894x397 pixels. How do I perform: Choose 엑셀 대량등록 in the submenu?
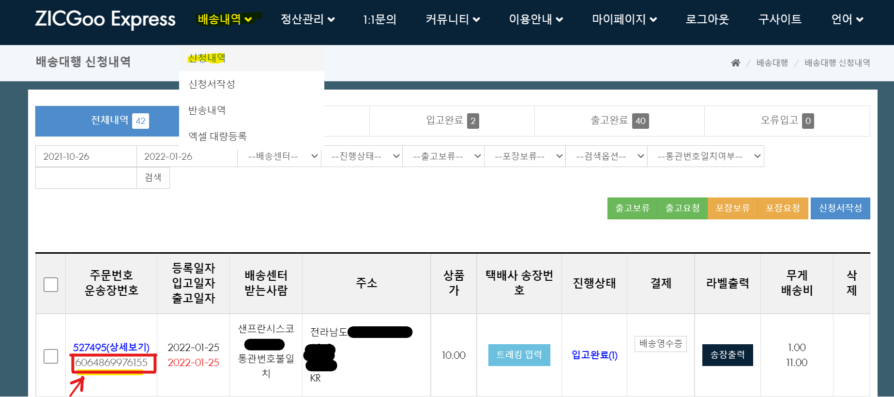[x=217, y=137]
